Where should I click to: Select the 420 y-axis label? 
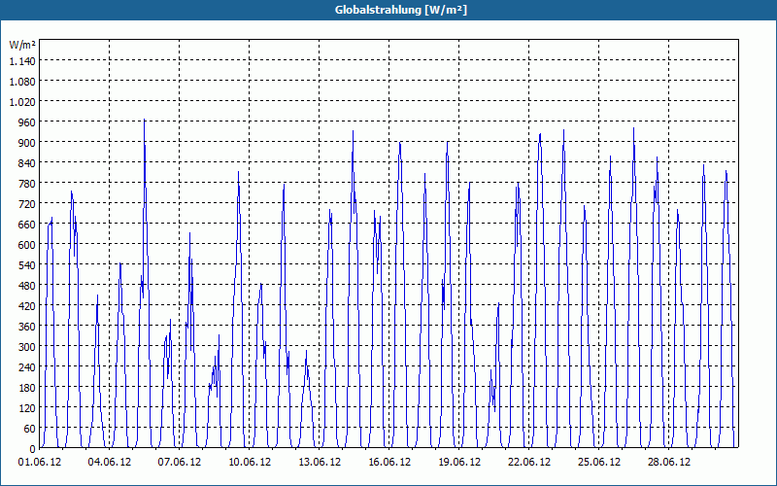coord(27,306)
